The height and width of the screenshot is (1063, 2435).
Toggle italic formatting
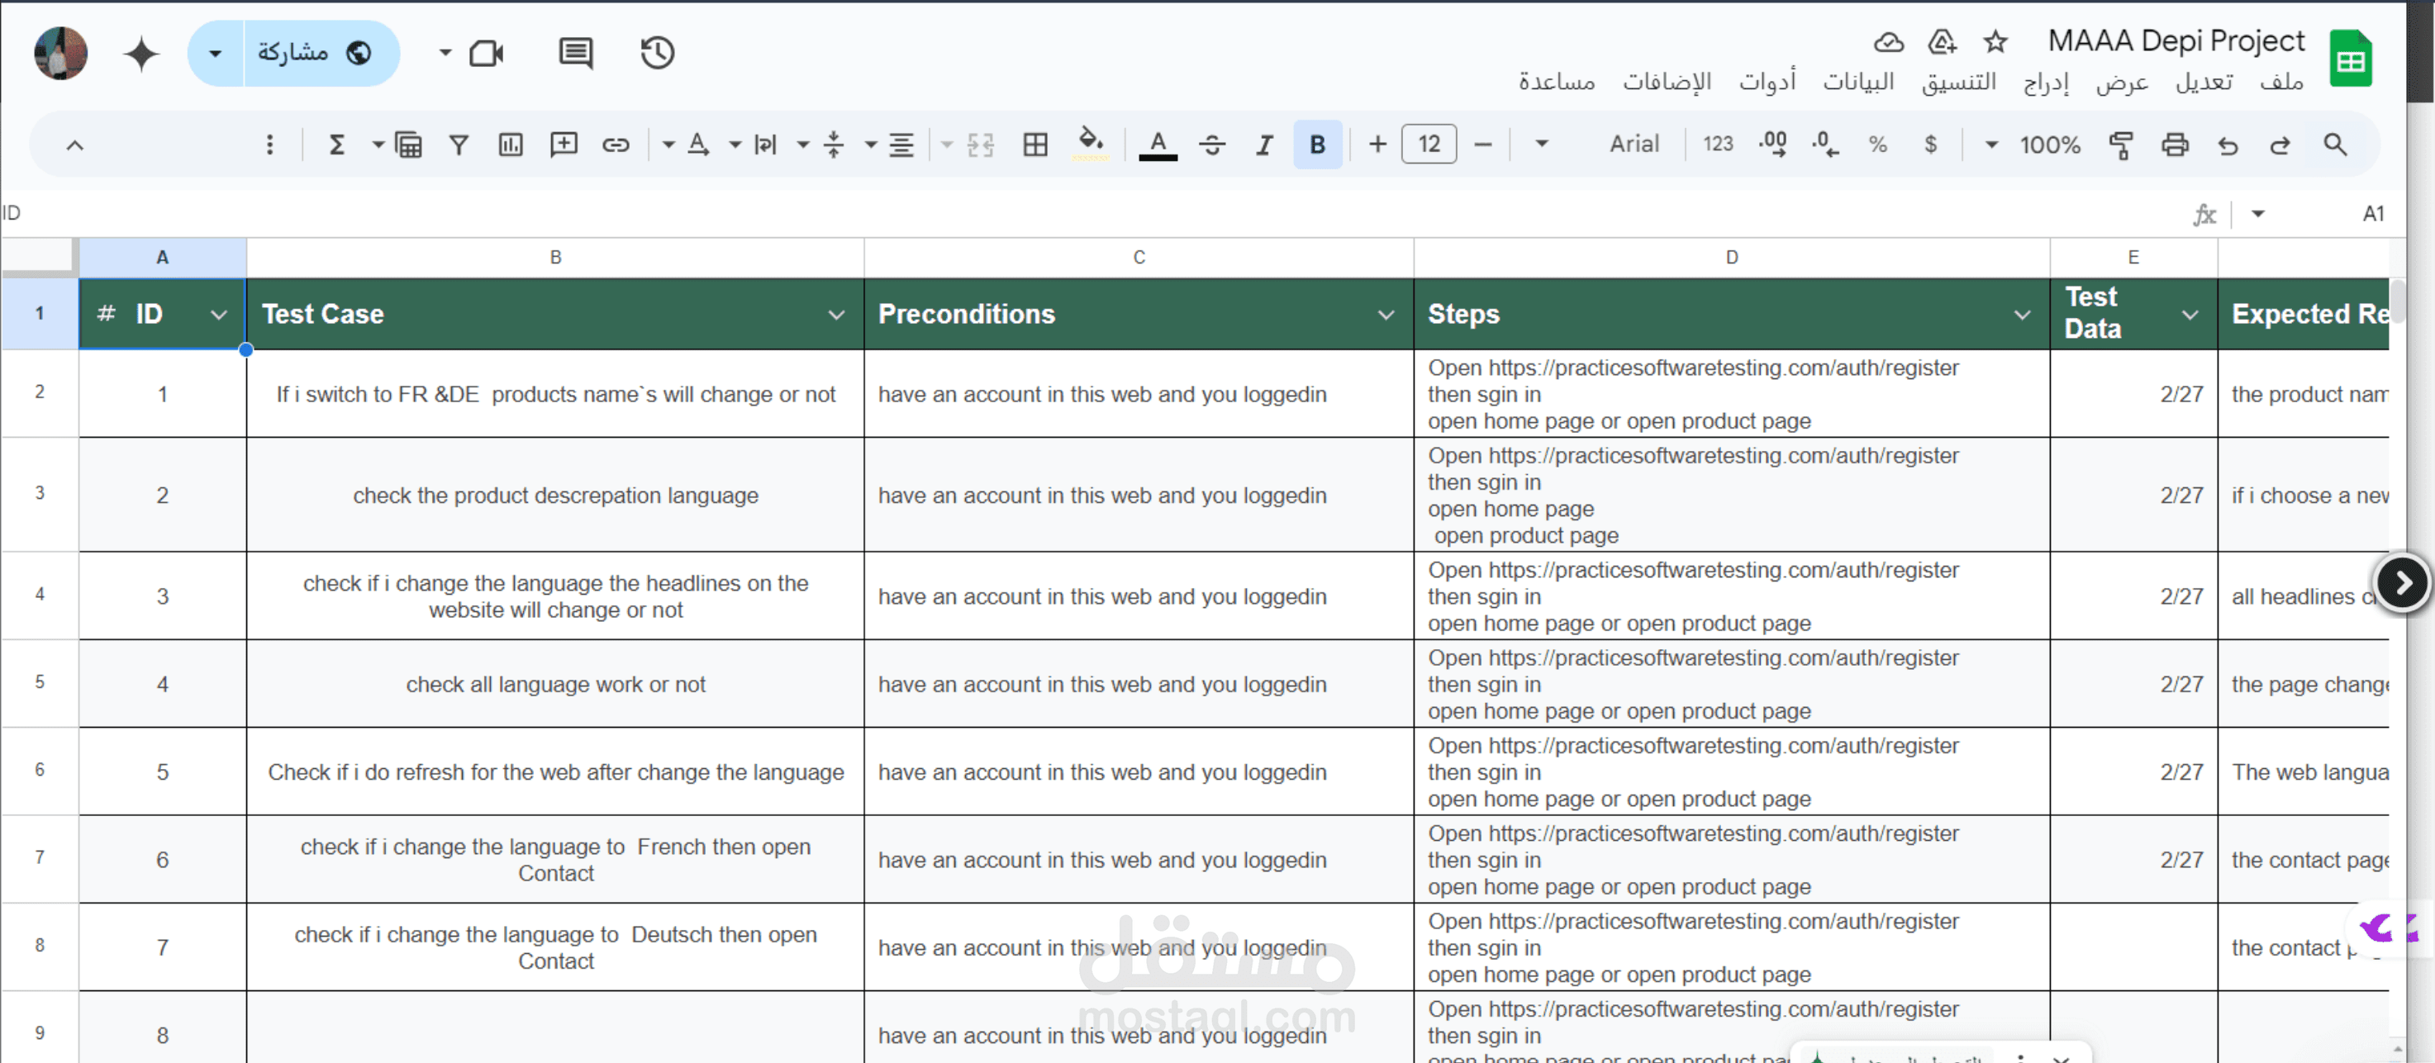(1264, 145)
